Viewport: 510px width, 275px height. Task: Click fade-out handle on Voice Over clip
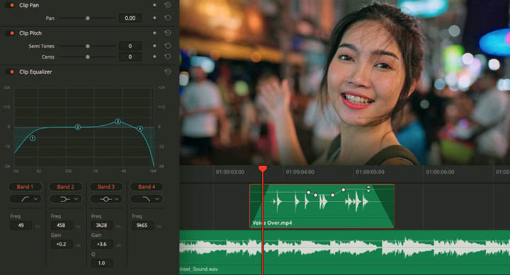tap(368, 189)
